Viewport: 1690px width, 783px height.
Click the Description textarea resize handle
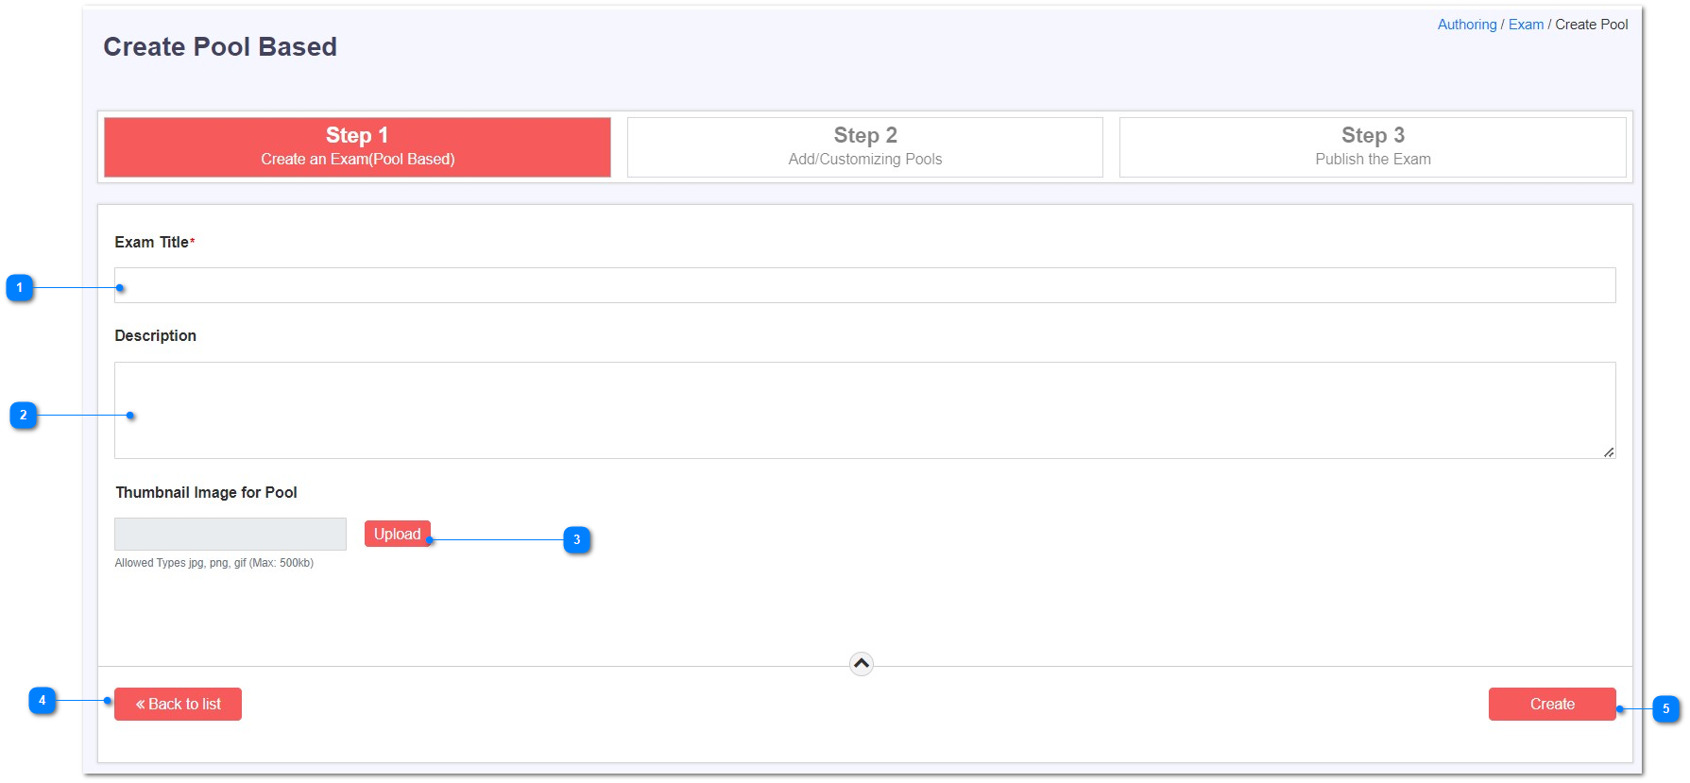coord(1608,451)
